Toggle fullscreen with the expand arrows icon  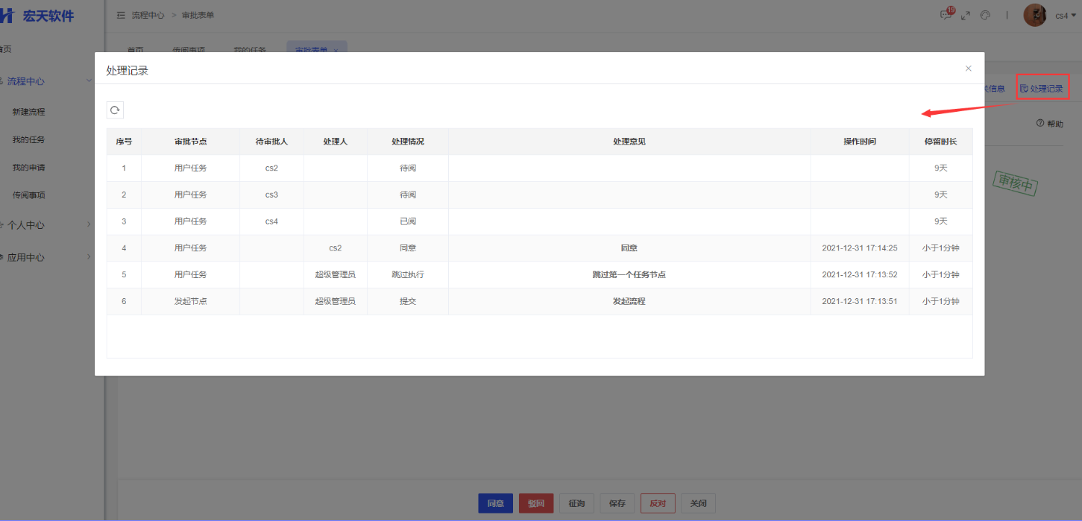[966, 15]
